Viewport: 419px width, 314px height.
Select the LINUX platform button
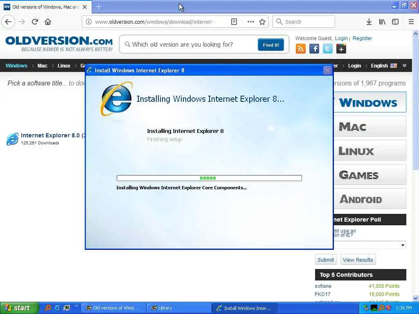[x=370, y=150]
